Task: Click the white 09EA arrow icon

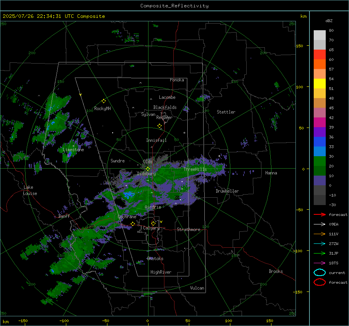Action: coord(320,224)
